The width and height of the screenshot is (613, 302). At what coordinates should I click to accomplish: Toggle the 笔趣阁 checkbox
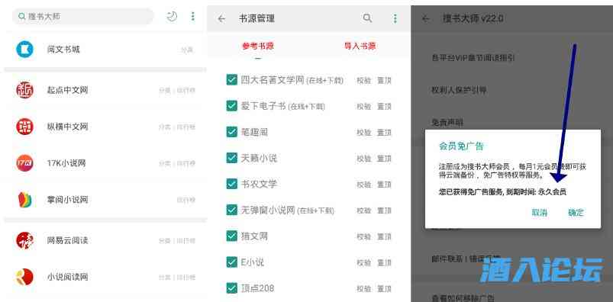pyautogui.click(x=232, y=132)
